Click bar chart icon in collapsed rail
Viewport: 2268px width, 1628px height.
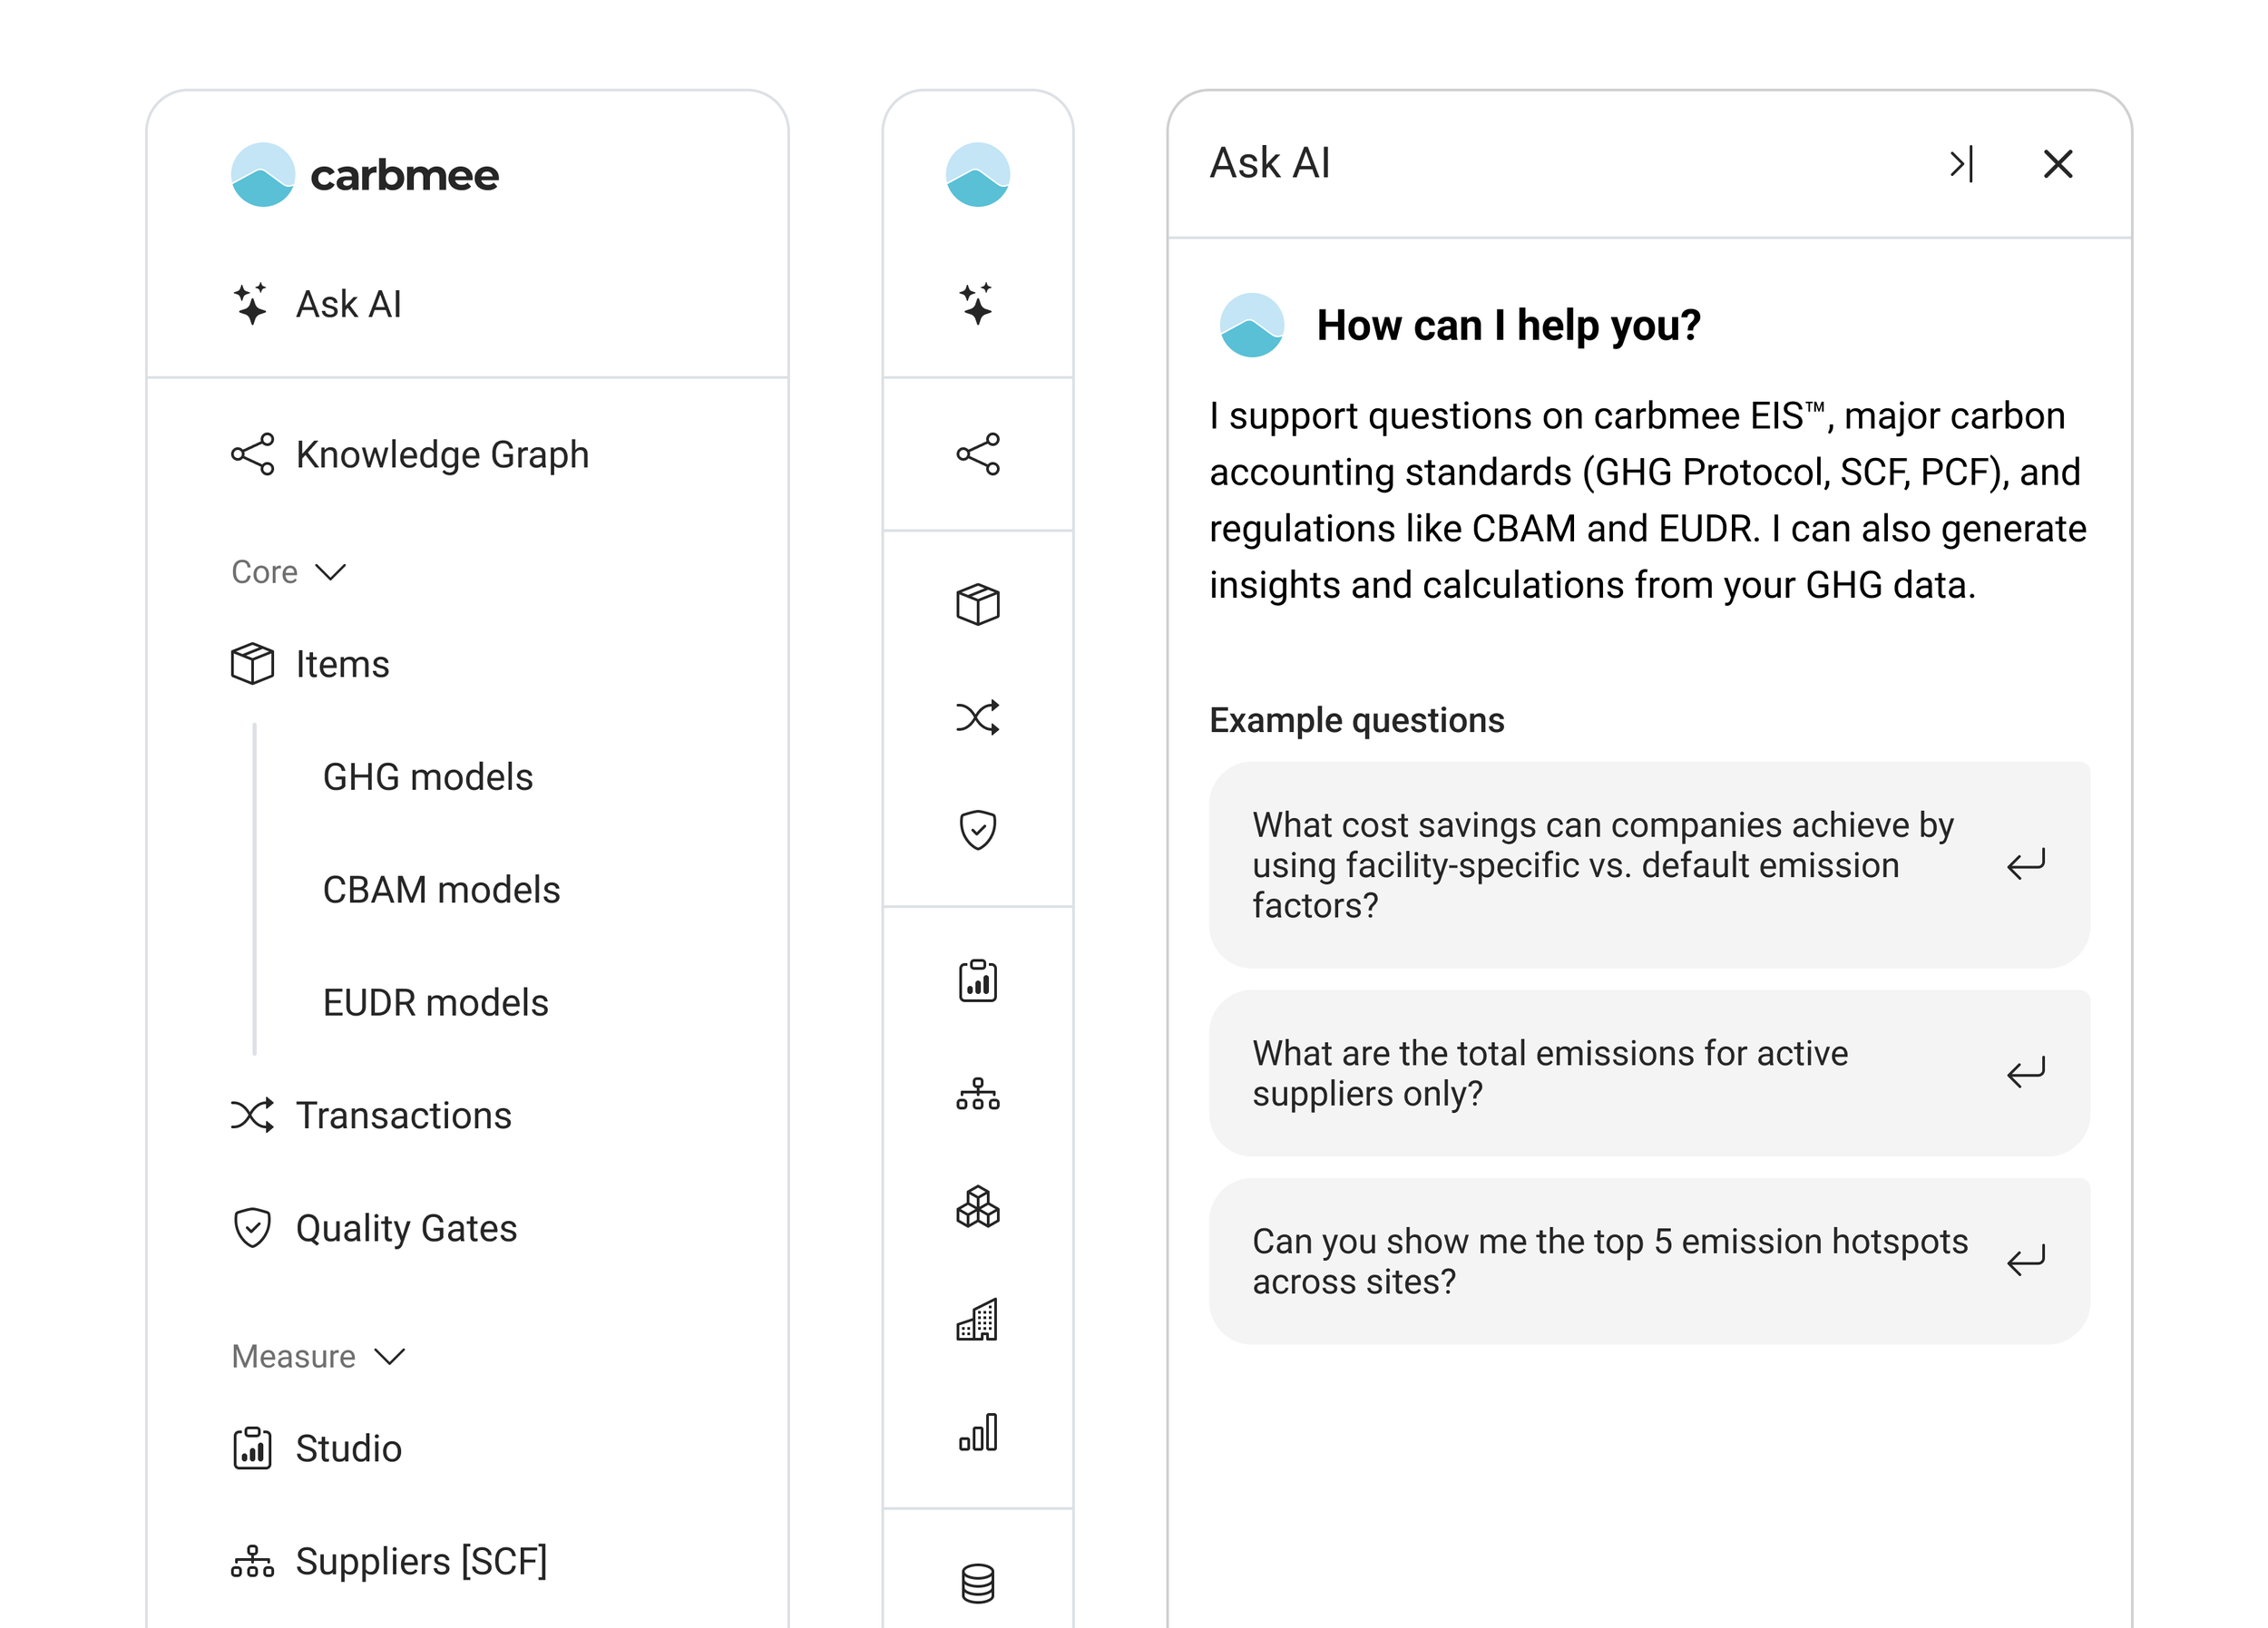point(978,1433)
